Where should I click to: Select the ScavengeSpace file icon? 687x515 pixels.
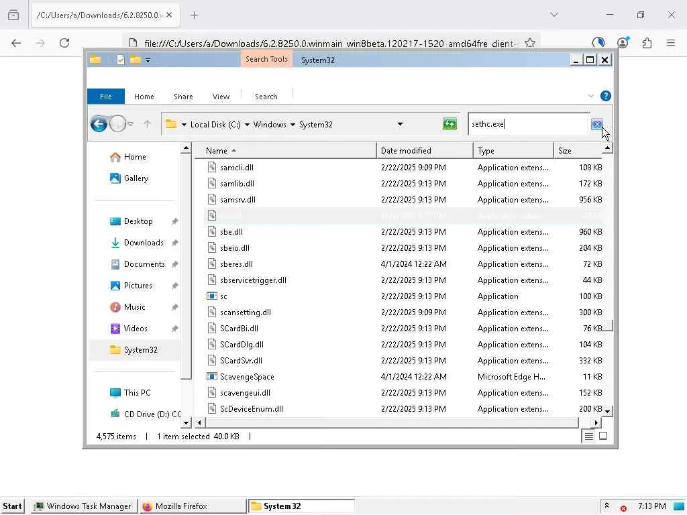(212, 377)
